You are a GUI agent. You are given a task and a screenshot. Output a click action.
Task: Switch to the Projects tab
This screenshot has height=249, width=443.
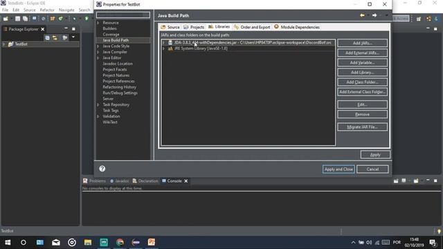coord(194,27)
